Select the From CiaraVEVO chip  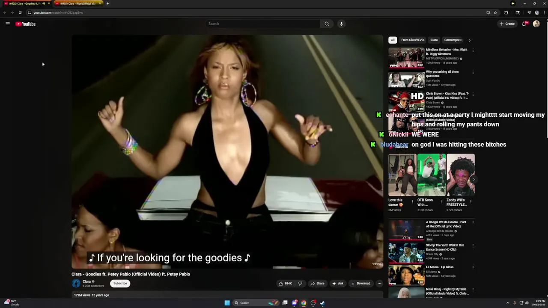pos(412,40)
